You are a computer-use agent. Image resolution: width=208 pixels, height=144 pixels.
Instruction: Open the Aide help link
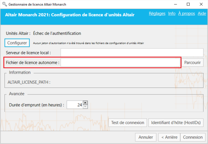[202, 14]
